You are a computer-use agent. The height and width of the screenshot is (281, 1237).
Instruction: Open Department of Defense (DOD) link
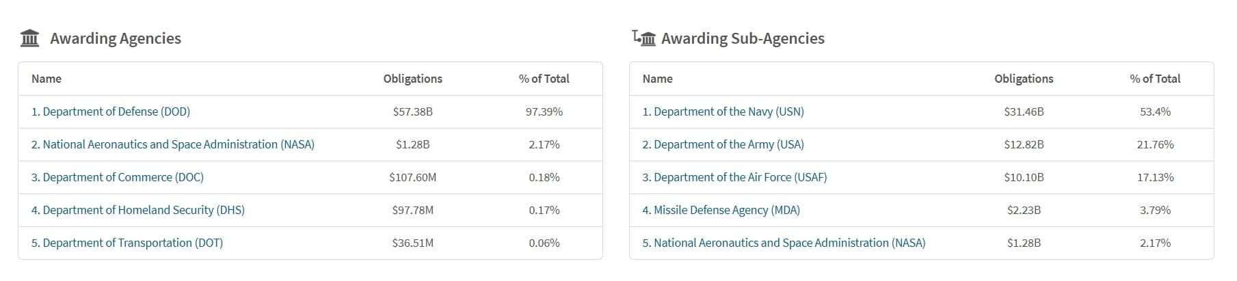[111, 111]
